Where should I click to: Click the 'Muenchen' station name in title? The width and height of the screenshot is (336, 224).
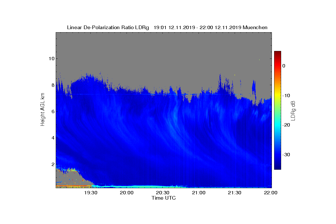click(x=255, y=27)
